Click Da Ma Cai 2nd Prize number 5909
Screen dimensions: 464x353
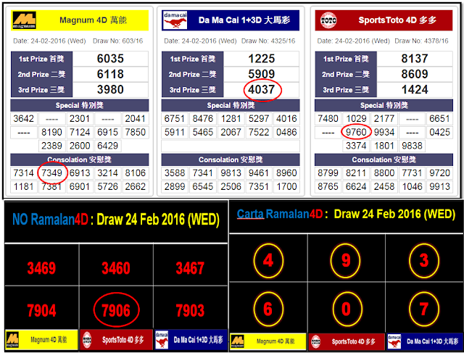click(x=262, y=74)
